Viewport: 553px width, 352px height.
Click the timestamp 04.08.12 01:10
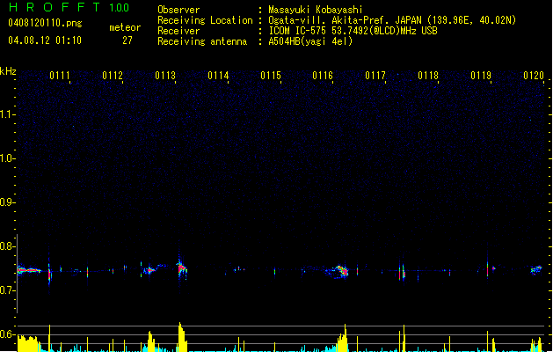pyautogui.click(x=45, y=40)
